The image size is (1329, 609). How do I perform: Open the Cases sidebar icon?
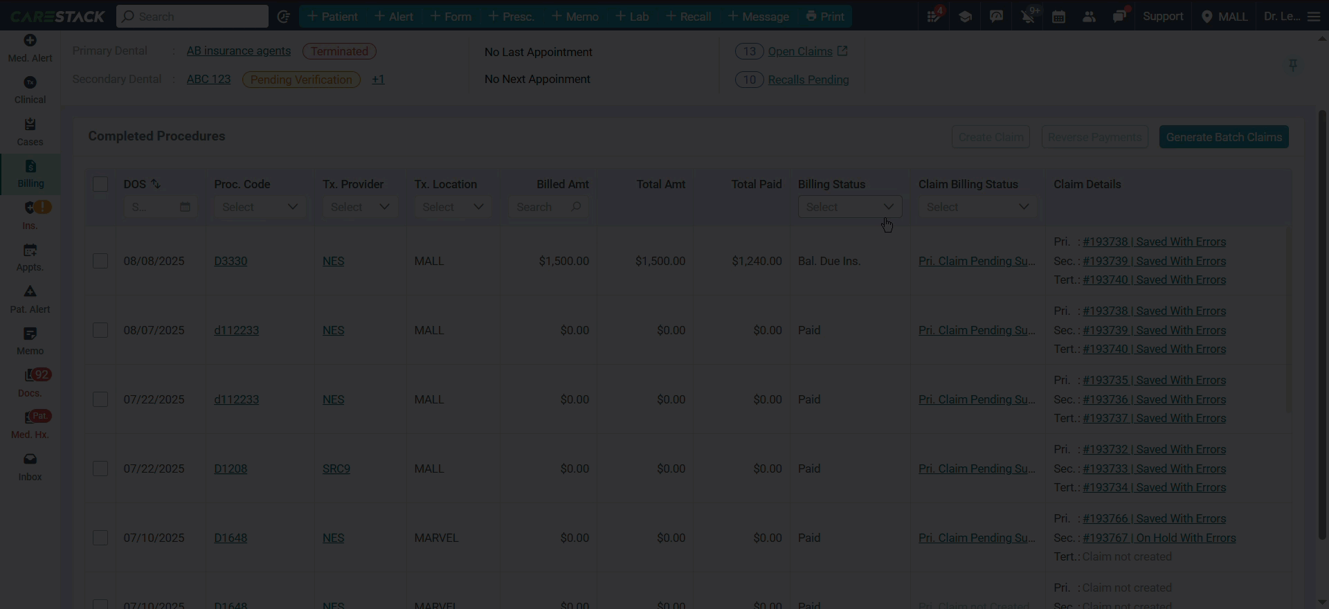[x=30, y=131]
